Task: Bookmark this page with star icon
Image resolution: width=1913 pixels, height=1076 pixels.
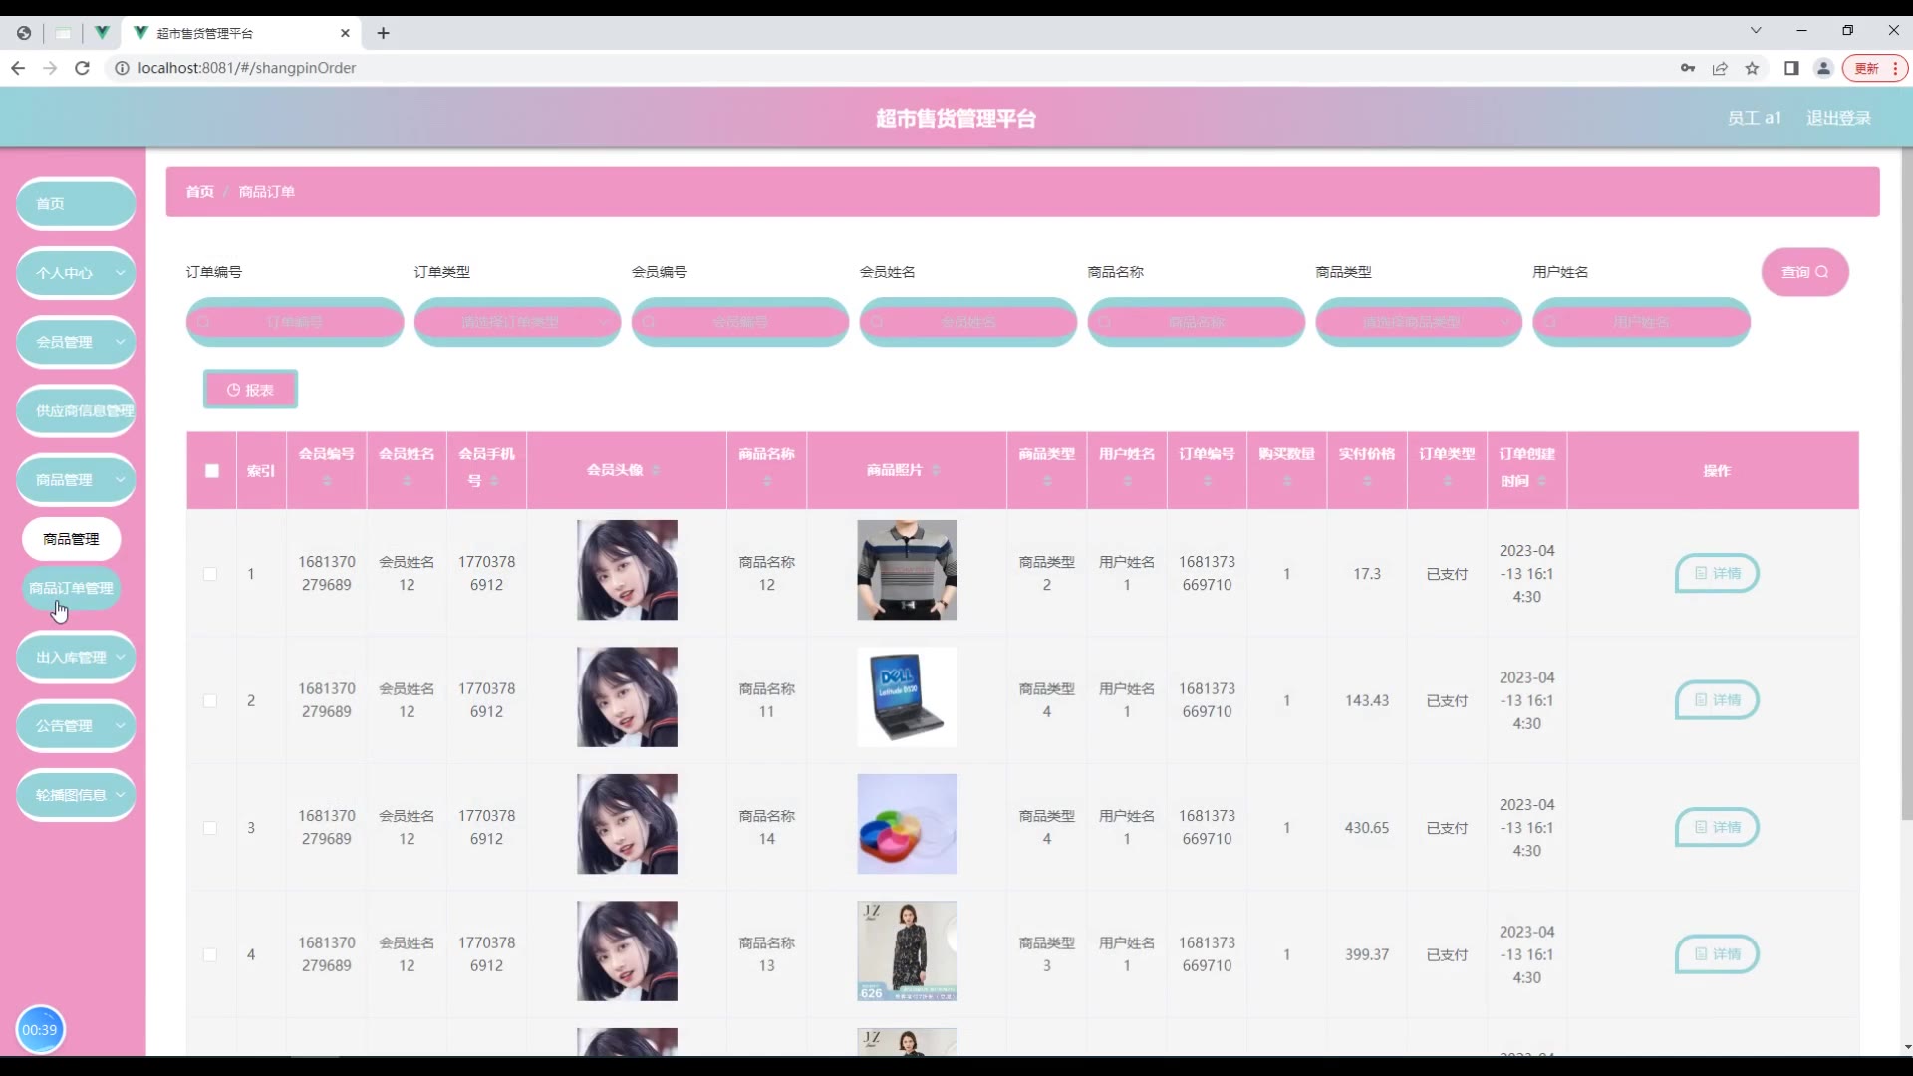Action: coord(1752,68)
